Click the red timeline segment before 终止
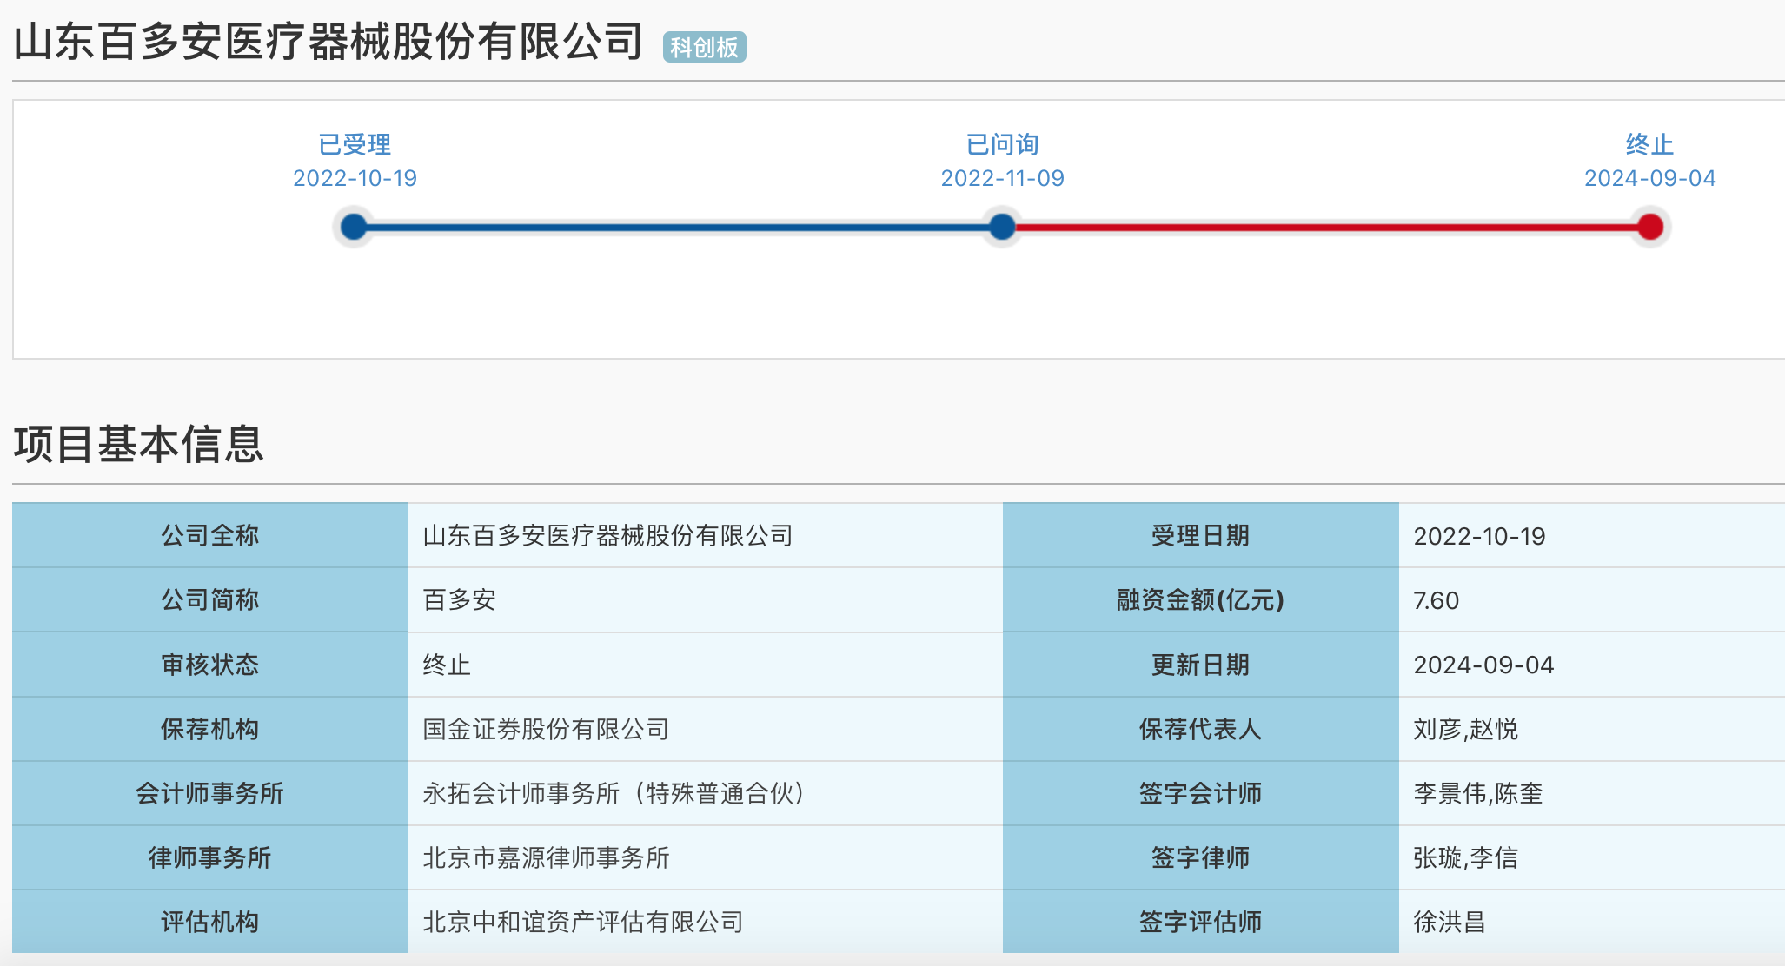 [x=1325, y=228]
